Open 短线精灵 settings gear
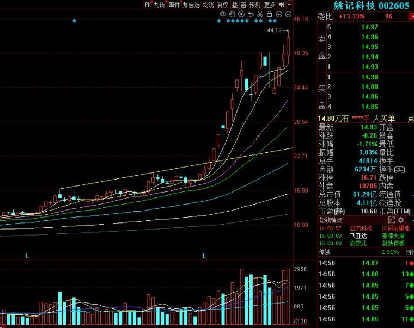The width and height of the screenshot is (414, 328). (401, 220)
